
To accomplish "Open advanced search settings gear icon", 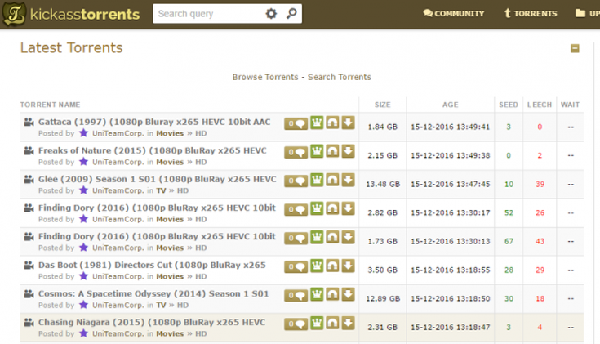I will pyautogui.click(x=271, y=14).
